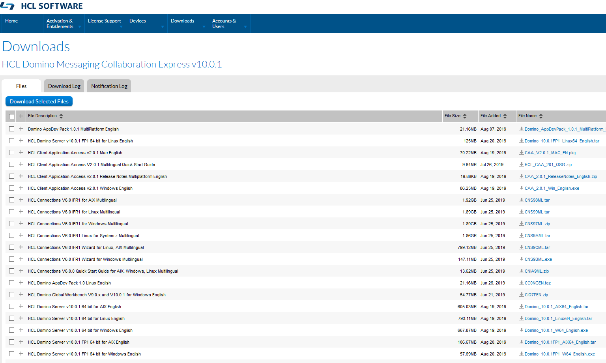Check Domino AppDev Pack 1.0.1 MultiPlatform row
This screenshot has width=606, height=363.
click(x=11, y=129)
